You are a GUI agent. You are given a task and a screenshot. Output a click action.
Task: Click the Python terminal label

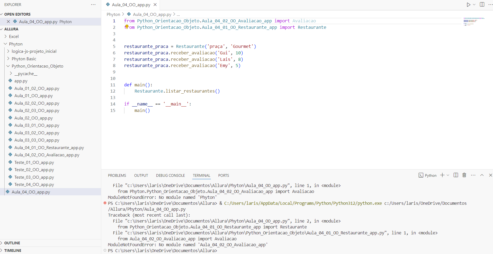click(428, 175)
